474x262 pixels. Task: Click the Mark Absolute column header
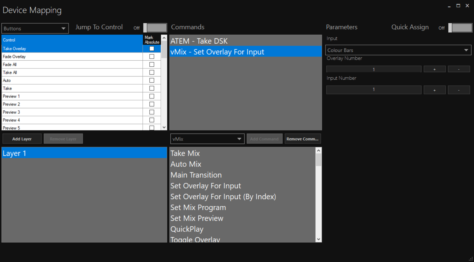click(152, 40)
